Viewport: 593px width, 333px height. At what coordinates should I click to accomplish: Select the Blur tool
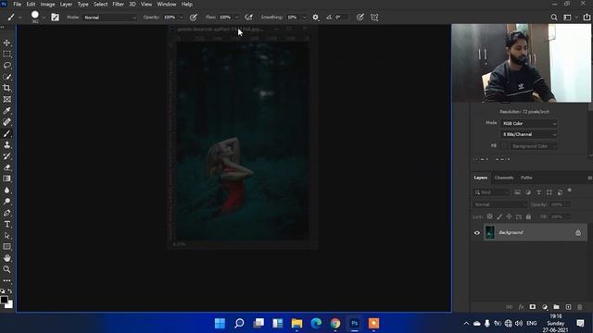pos(6,190)
